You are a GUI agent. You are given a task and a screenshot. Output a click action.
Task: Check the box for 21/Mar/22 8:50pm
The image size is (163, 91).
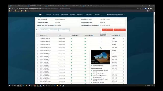(37, 57)
